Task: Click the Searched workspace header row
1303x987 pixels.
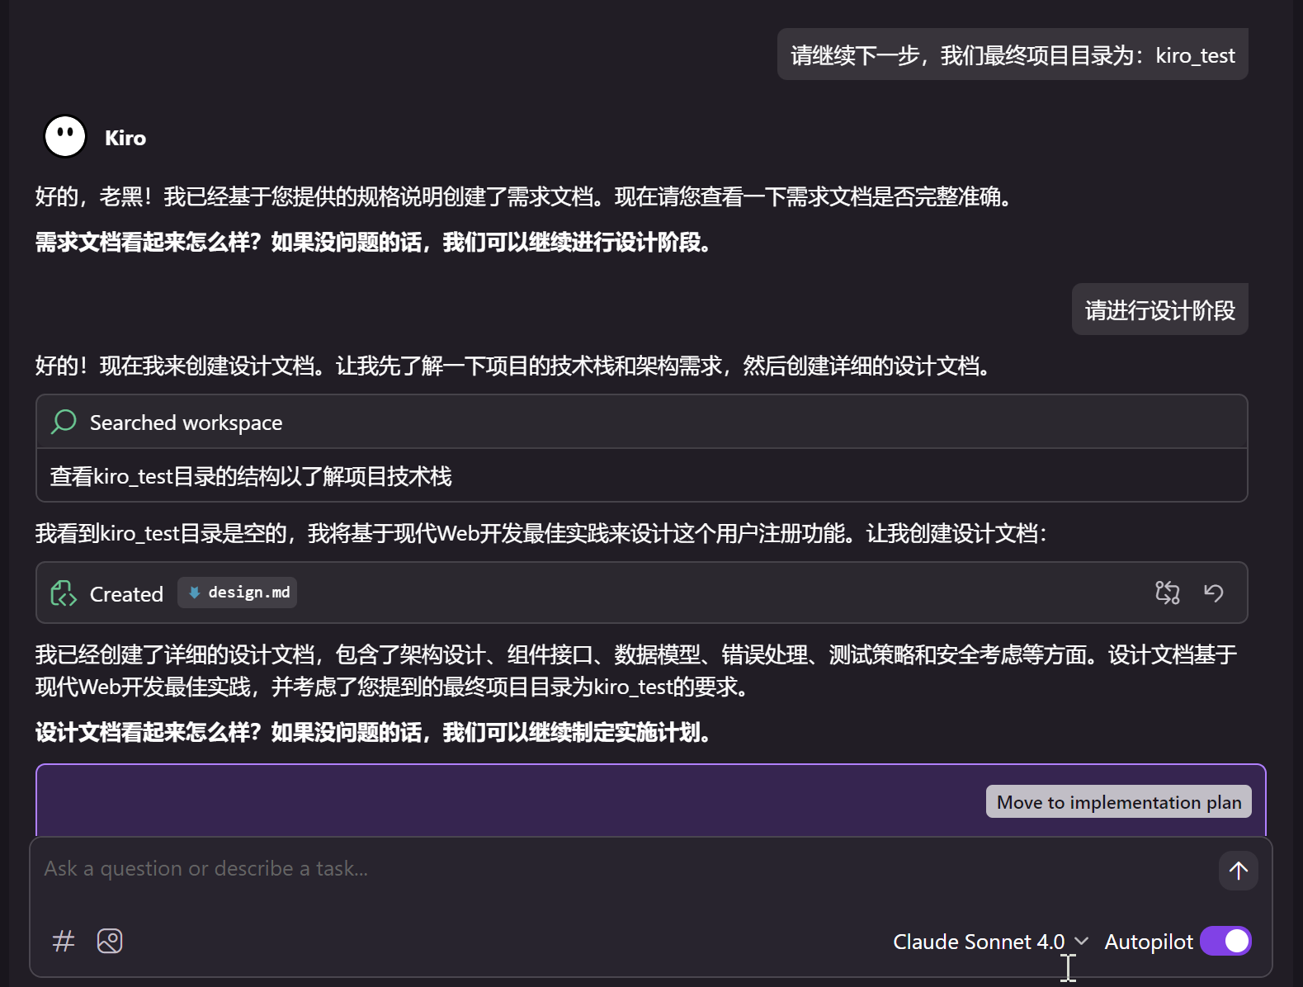Action: (x=642, y=422)
